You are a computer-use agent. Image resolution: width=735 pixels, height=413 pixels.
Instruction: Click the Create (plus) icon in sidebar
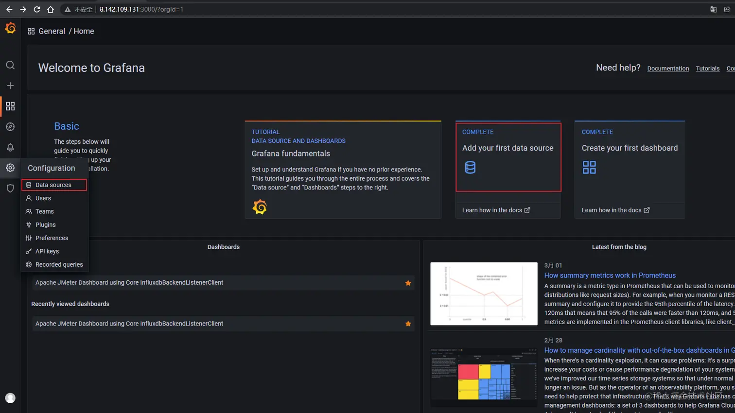(10, 86)
